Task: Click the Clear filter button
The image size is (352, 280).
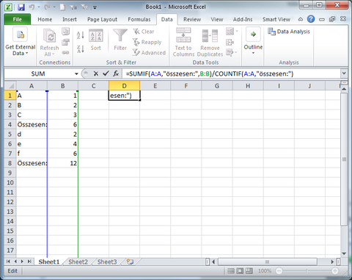Action: (x=144, y=32)
